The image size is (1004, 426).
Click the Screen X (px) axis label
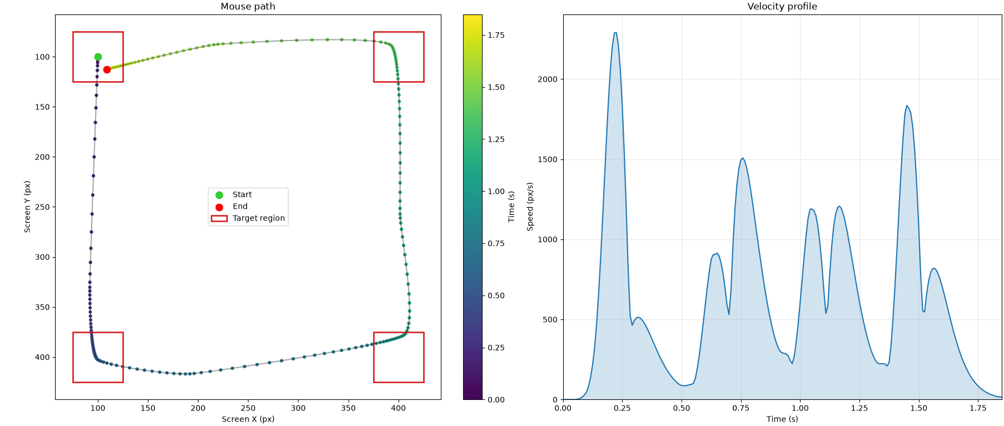point(248,419)
